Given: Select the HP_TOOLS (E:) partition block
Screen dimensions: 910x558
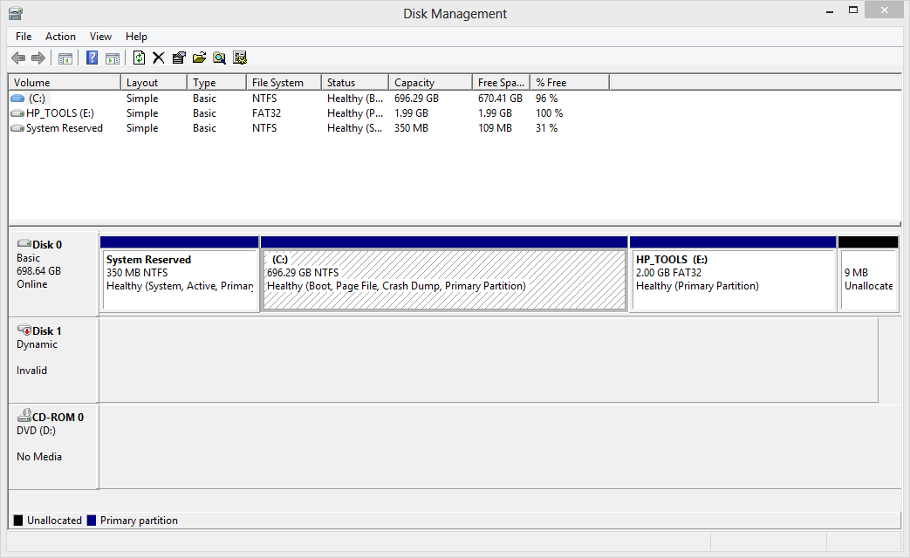Looking at the screenshot, I should tap(733, 274).
